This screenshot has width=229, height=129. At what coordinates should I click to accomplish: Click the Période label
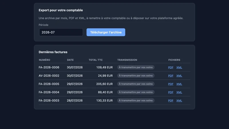(44, 25)
